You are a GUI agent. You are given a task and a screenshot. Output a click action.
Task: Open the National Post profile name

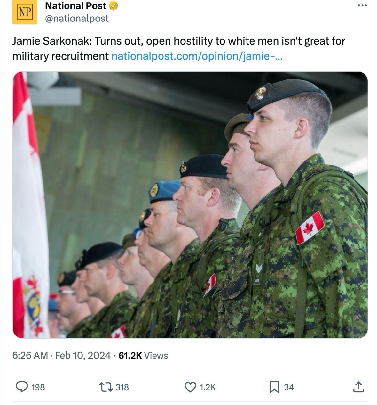pyautogui.click(x=76, y=6)
